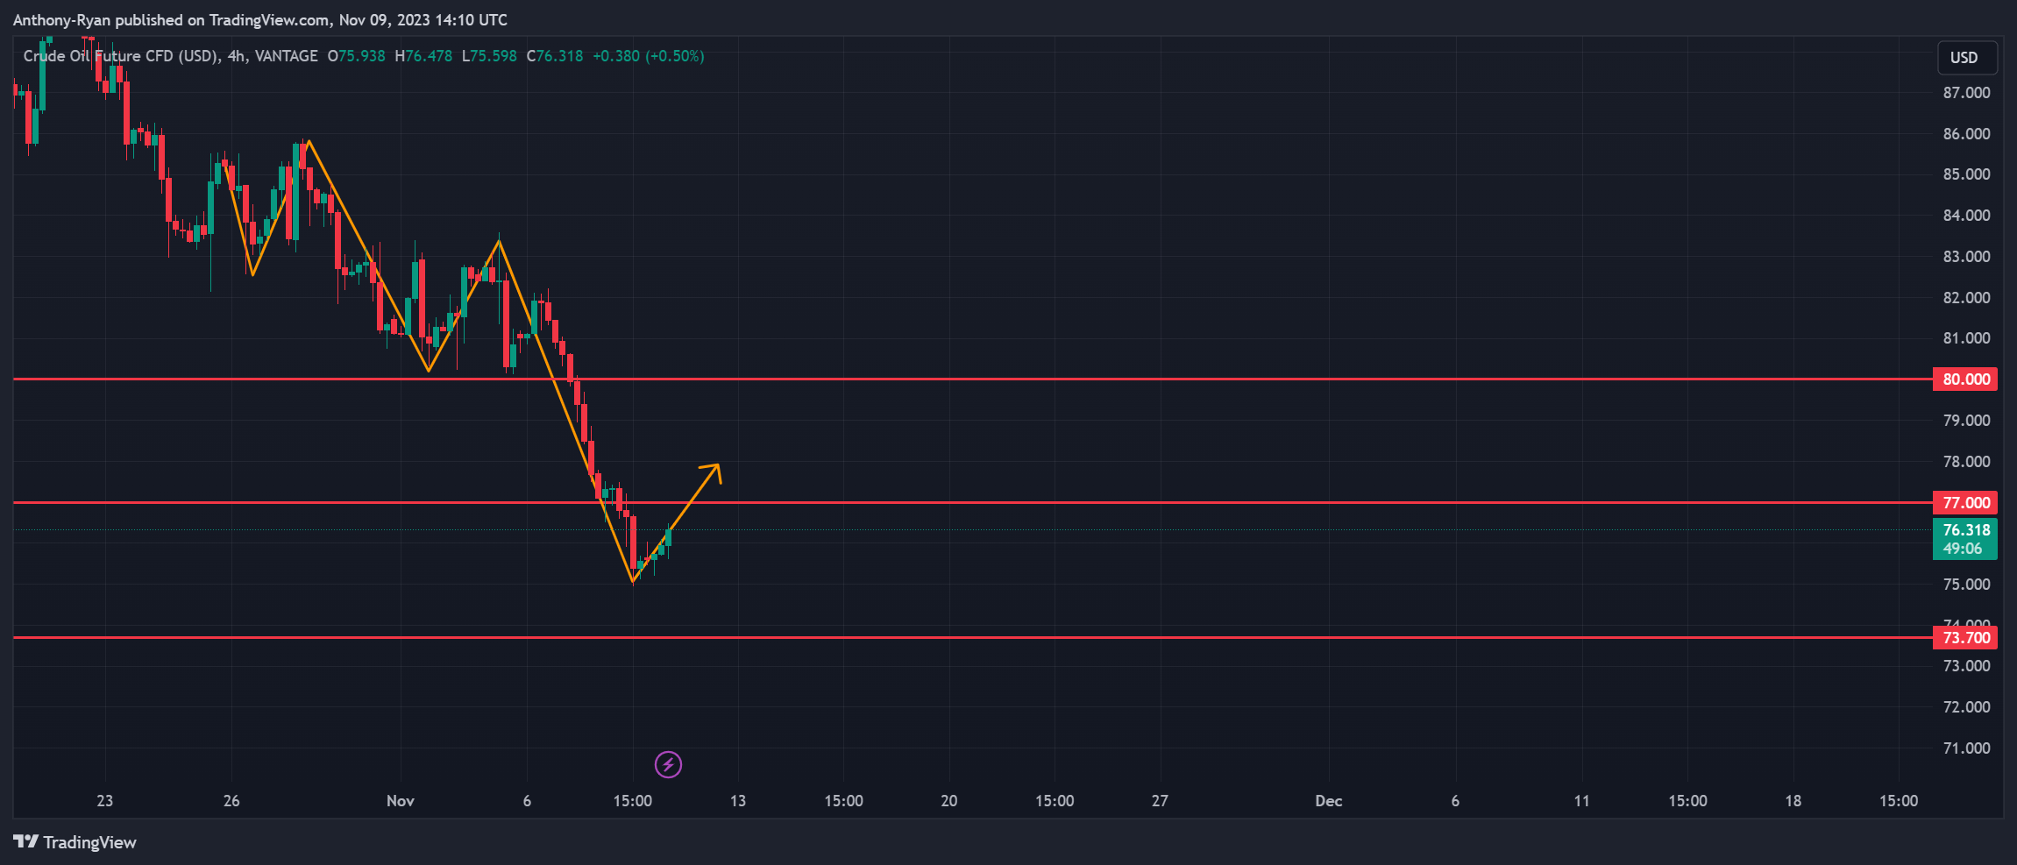
Task: Click the 82.000 price axis label
Action: tap(1967, 298)
